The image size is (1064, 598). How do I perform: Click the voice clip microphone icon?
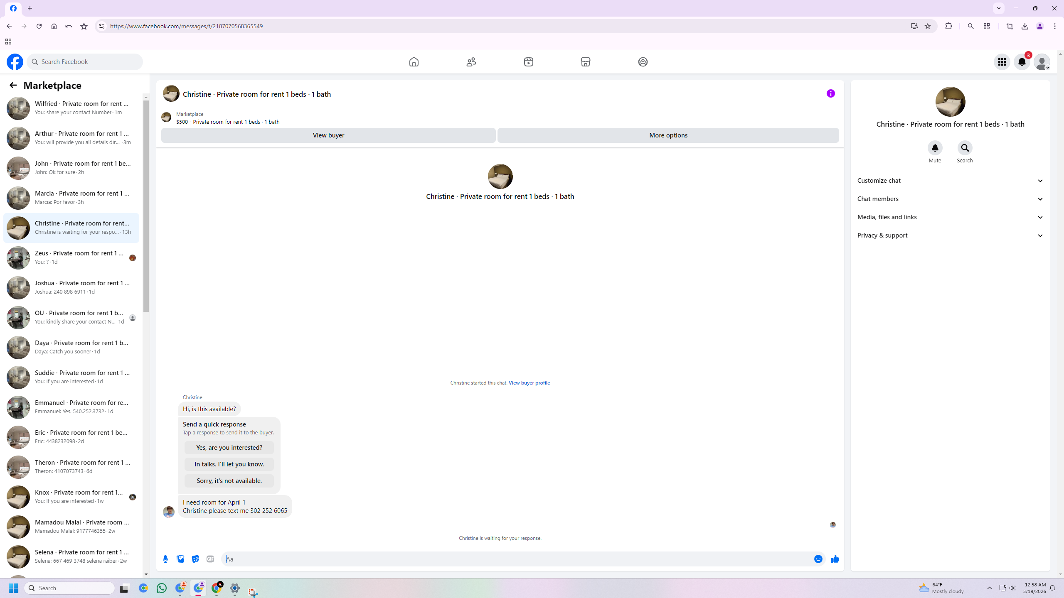pos(165,559)
